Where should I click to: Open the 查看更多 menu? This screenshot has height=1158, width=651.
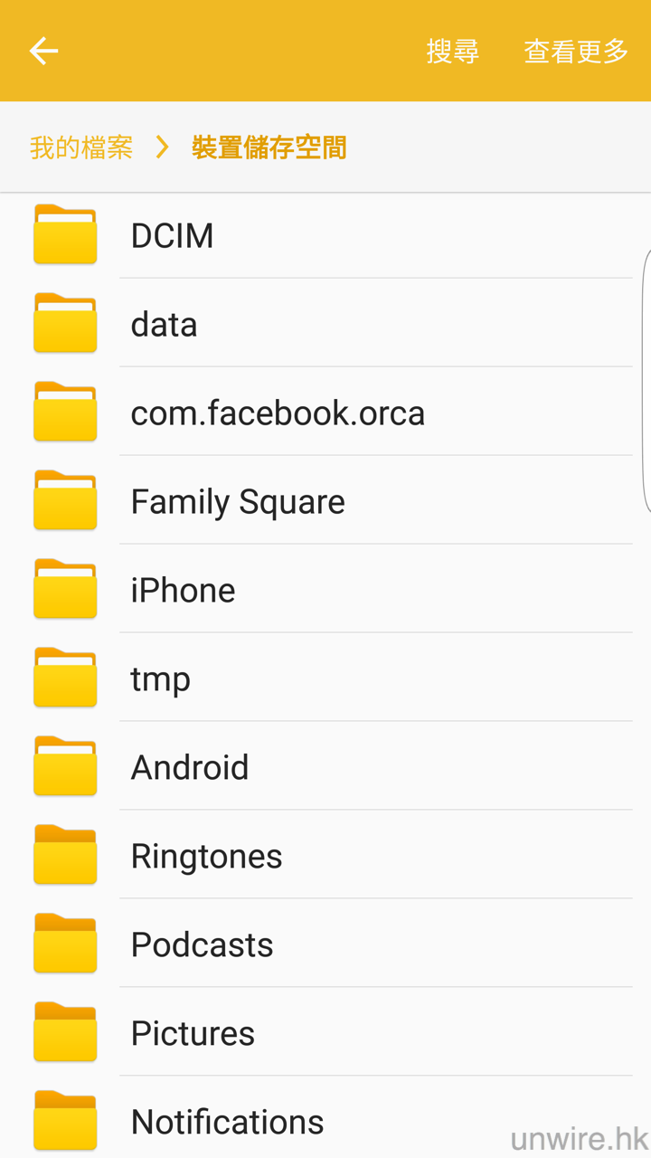[576, 52]
